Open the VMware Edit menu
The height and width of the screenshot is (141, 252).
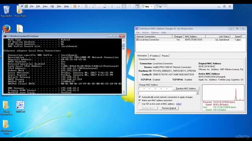tap(38, 6)
